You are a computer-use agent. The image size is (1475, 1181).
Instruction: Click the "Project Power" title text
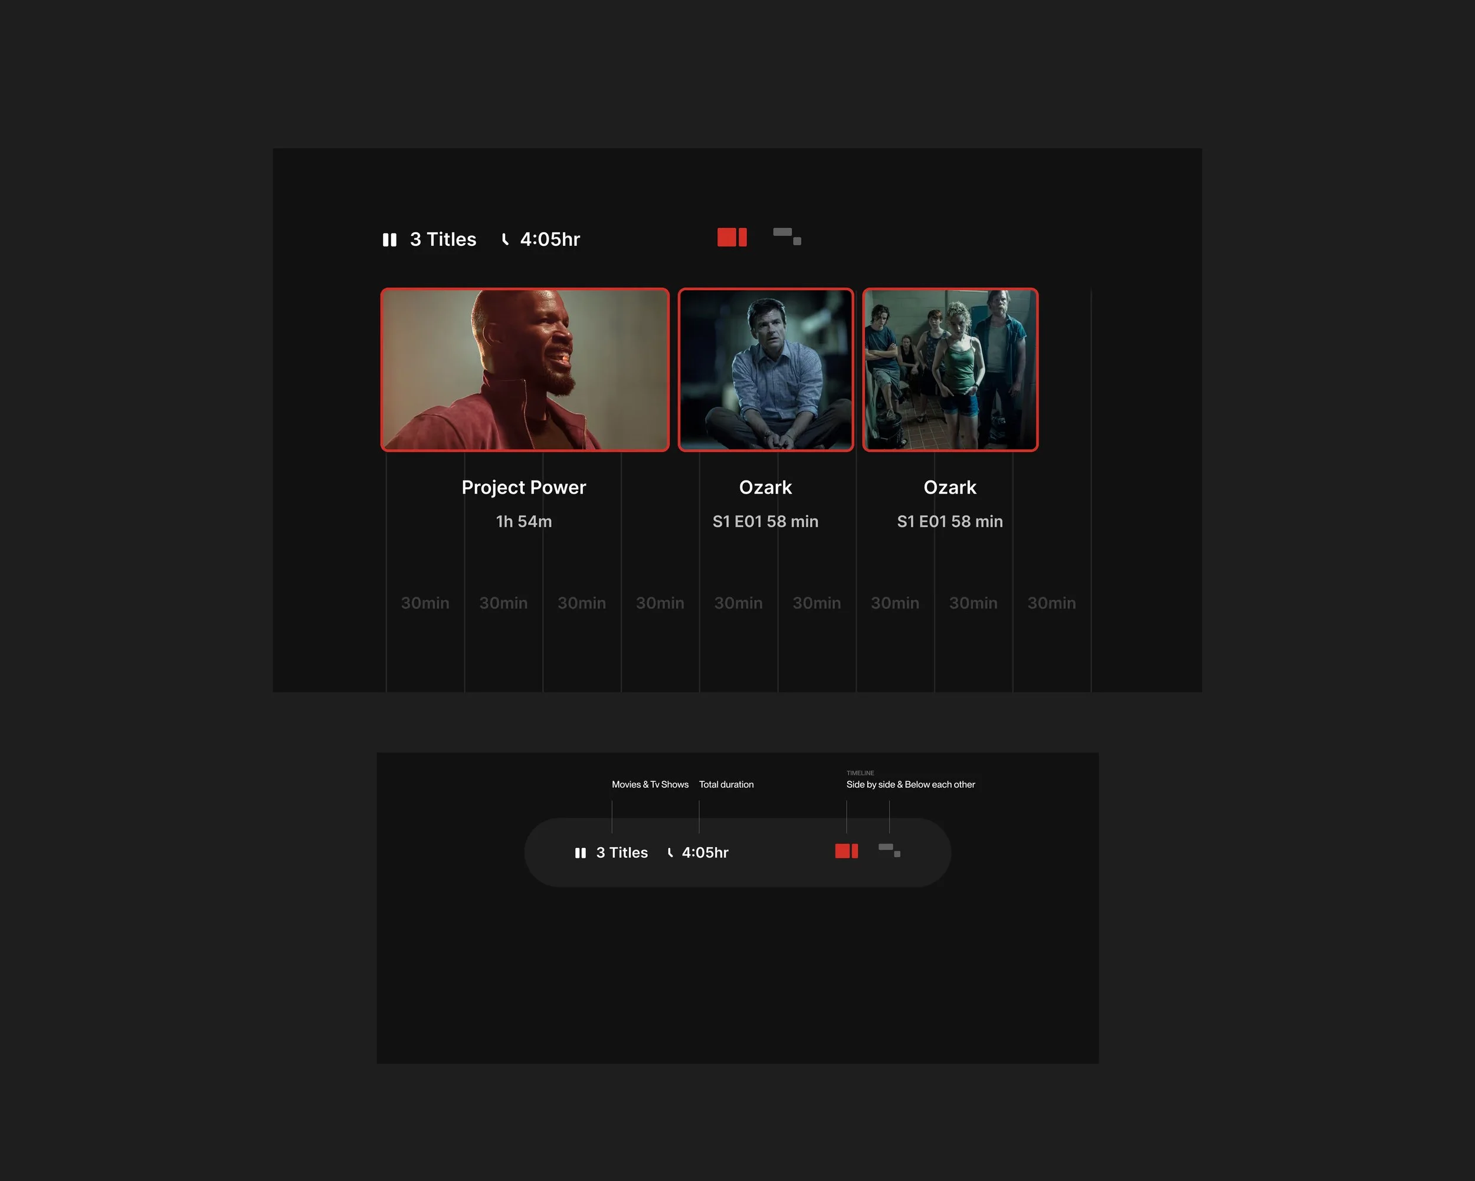click(524, 488)
